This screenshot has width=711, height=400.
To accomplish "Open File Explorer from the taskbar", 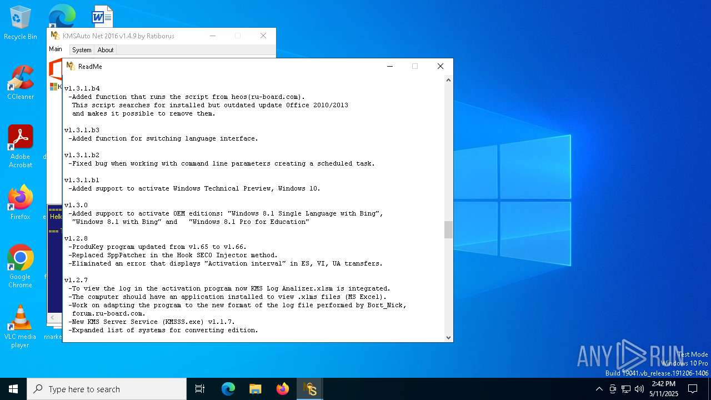I will 256,389.
